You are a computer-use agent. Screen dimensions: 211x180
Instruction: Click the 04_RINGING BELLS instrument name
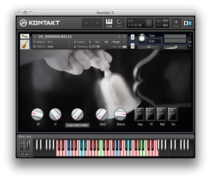click(55, 36)
